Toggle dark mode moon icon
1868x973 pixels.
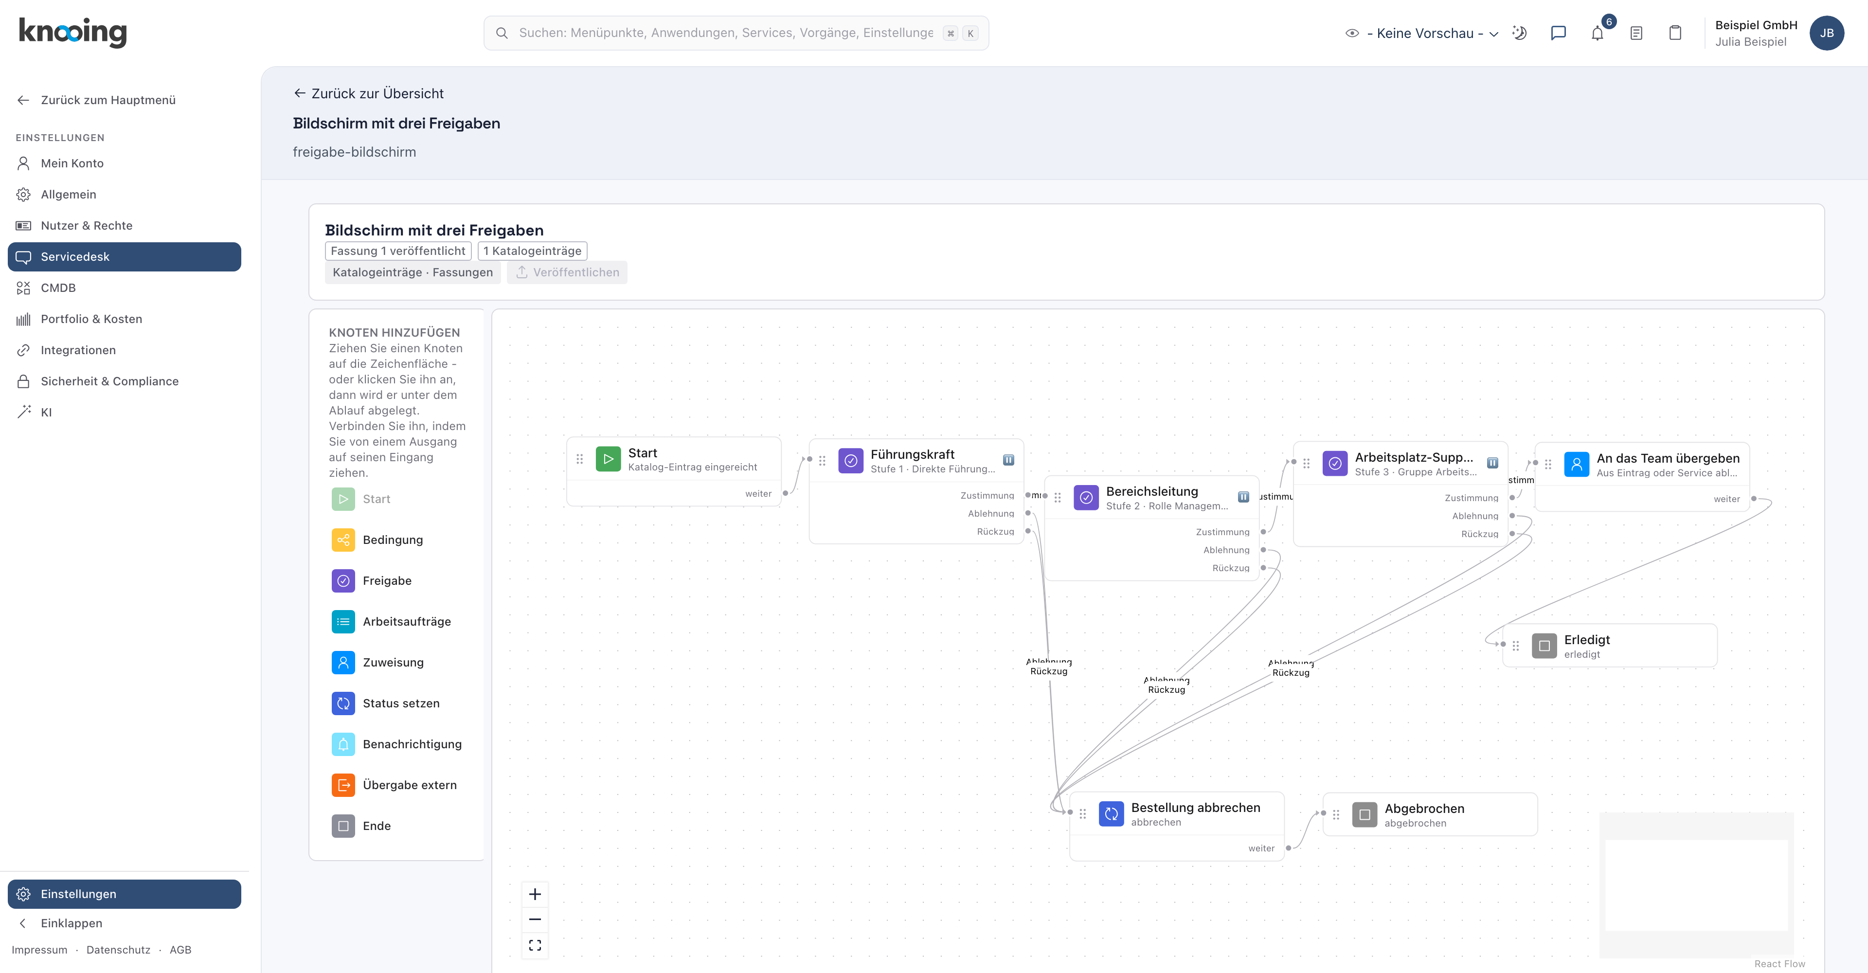pos(1519,34)
